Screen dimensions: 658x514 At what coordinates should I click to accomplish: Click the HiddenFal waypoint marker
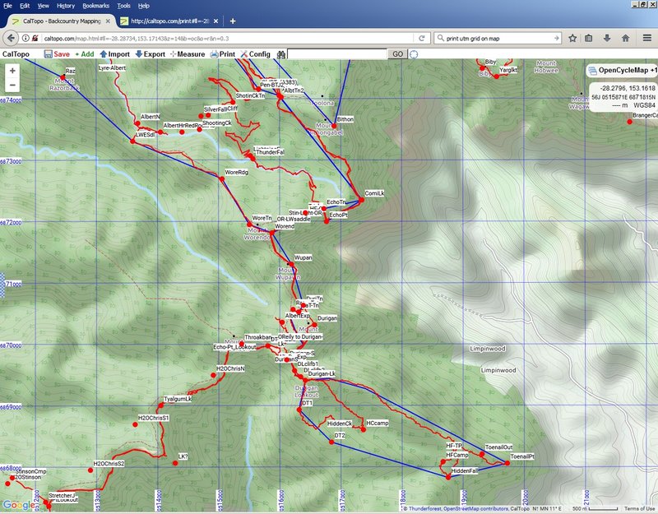pos(448,477)
